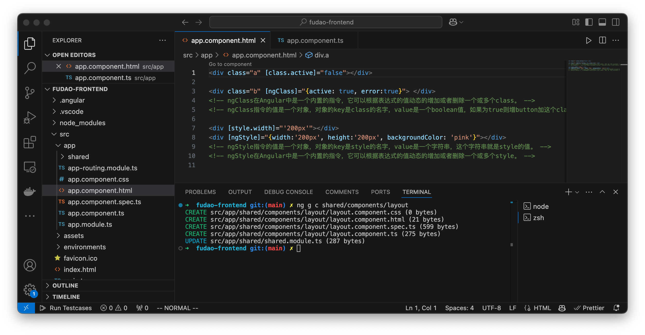Open the PROBLEMS panel tab
Image resolution: width=645 pixels, height=335 pixels.
pos(201,192)
